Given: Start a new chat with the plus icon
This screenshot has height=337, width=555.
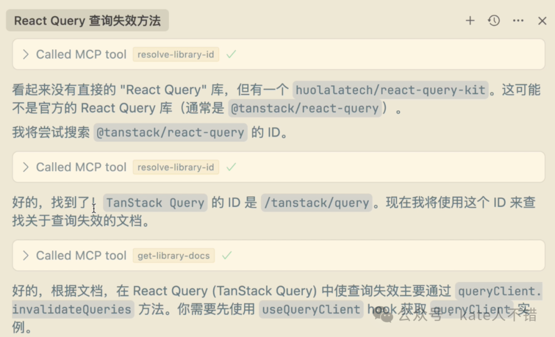Looking at the screenshot, I should (470, 21).
